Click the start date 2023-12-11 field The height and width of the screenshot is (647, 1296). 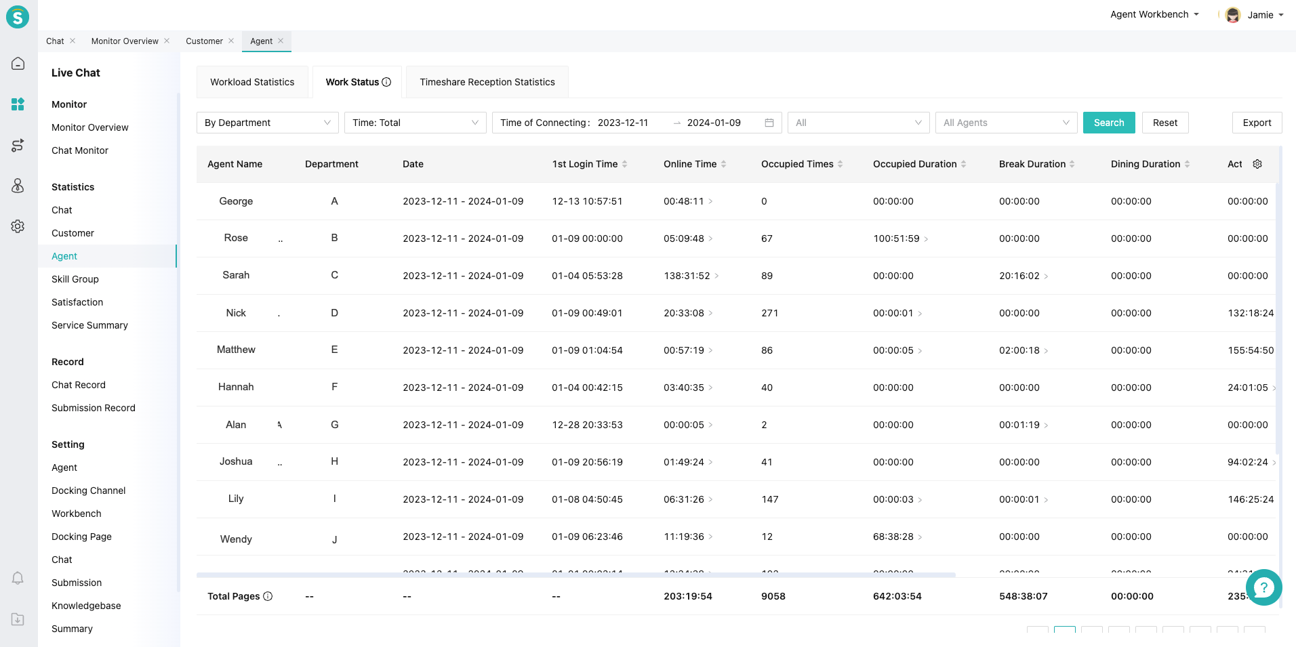[x=623, y=123]
